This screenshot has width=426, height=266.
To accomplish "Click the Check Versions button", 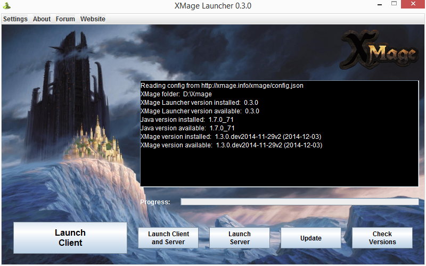I will point(382,238).
